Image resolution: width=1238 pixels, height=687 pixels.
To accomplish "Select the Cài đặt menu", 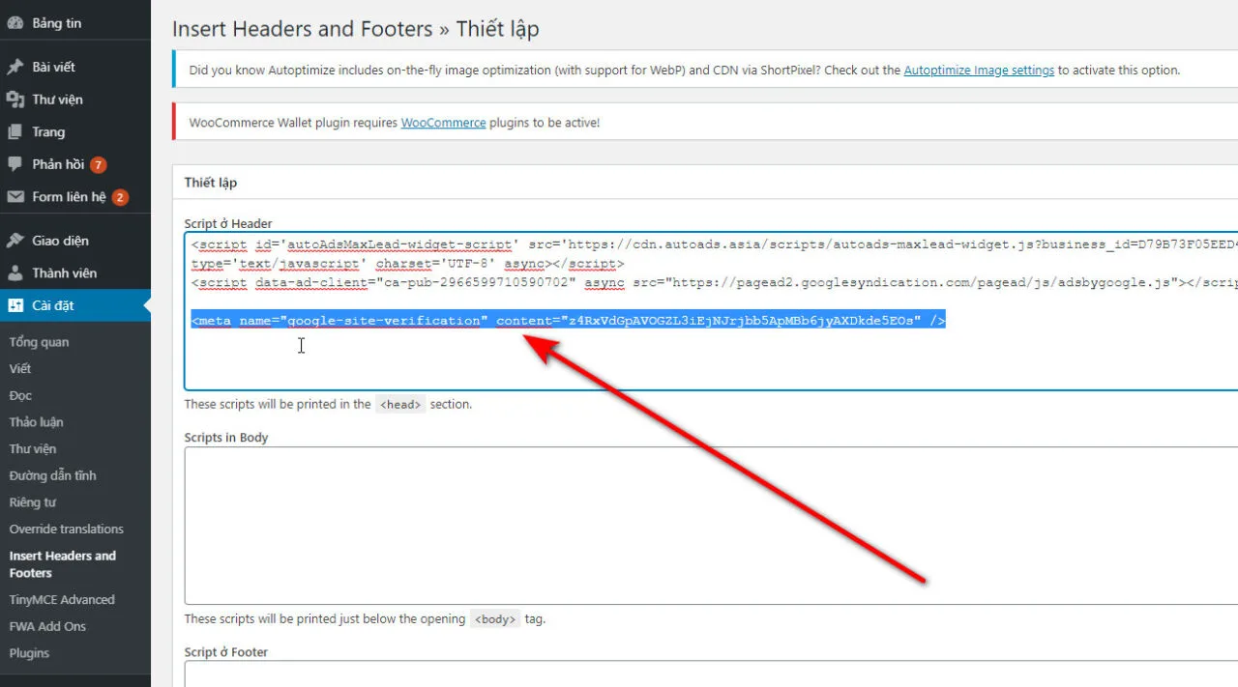I will (x=75, y=305).
